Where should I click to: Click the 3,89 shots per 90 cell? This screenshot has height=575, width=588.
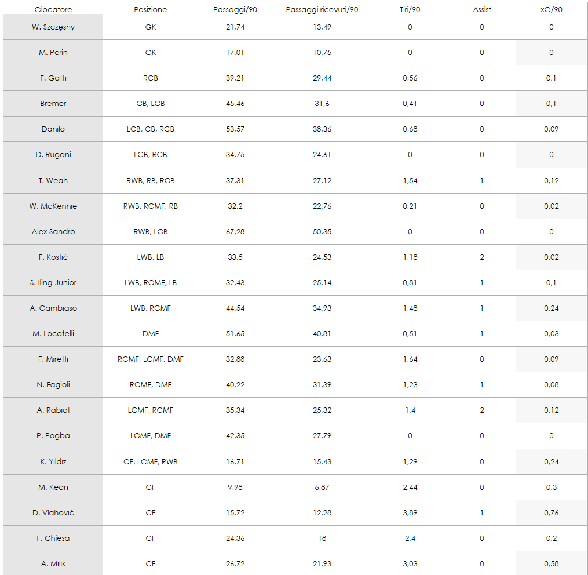coord(410,513)
